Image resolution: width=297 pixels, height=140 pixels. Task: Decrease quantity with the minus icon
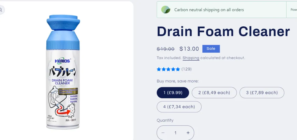[x=163, y=133]
